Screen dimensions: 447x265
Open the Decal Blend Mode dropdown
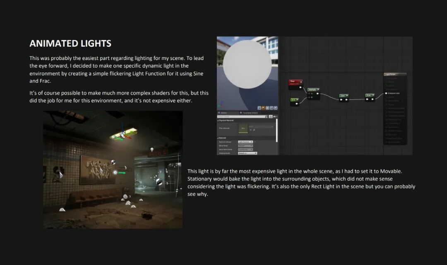[x=245, y=149]
